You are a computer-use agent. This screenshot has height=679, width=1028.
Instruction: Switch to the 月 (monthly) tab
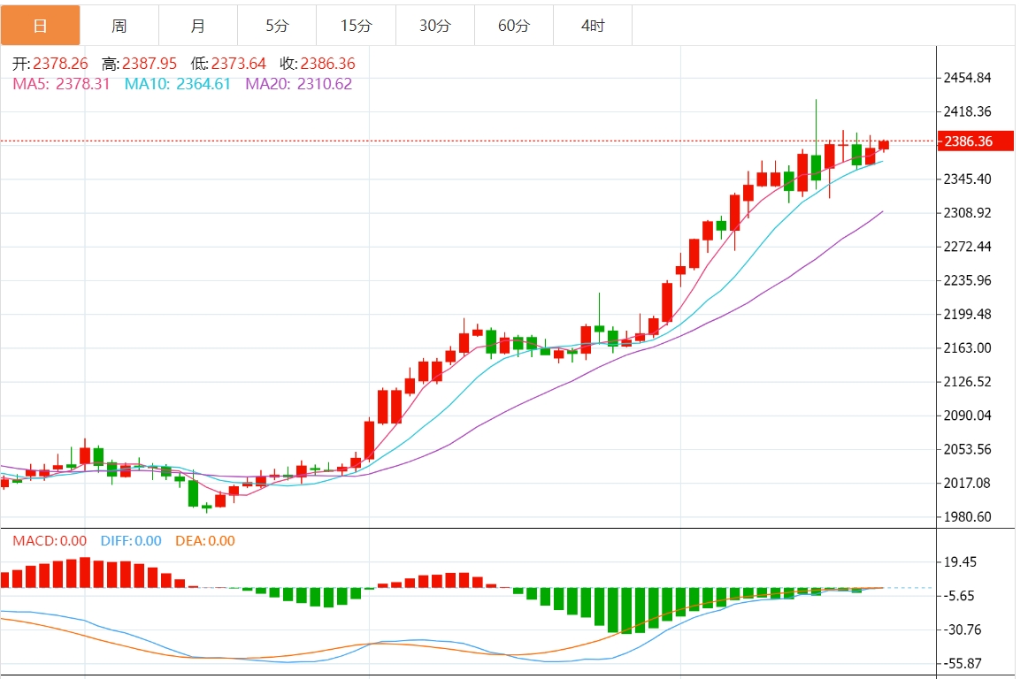[x=198, y=26]
